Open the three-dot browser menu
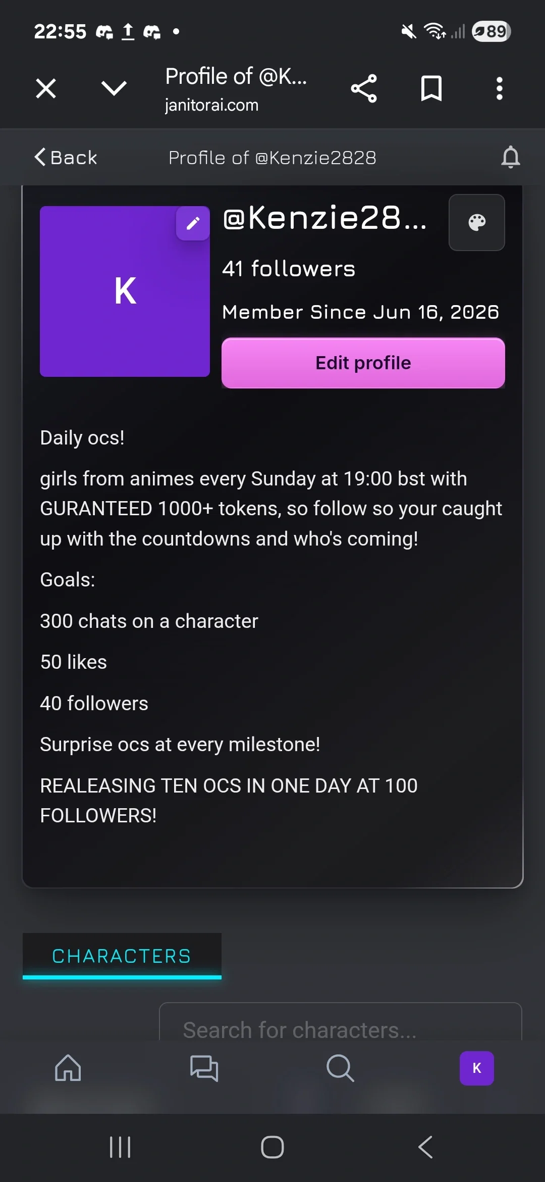545x1182 pixels. 499,89
